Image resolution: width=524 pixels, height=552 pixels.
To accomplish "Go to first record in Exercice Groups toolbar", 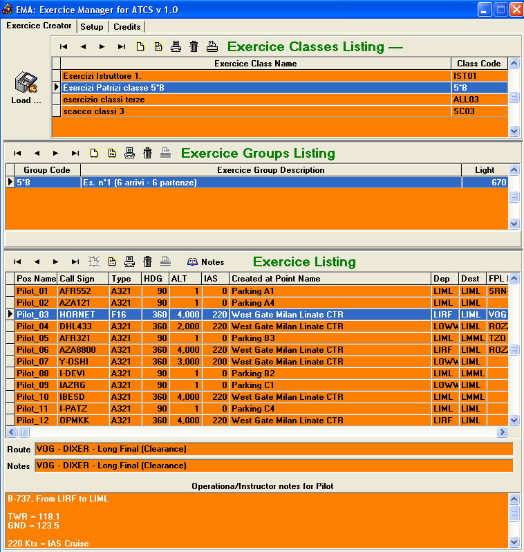I will 17,153.
